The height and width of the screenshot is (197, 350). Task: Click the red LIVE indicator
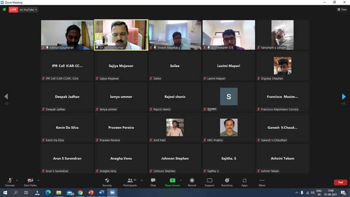pyautogui.click(x=13, y=10)
